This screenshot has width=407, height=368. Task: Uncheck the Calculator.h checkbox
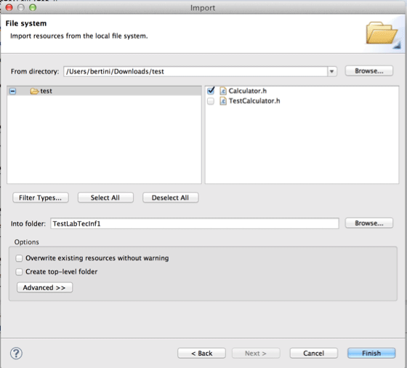[211, 91]
